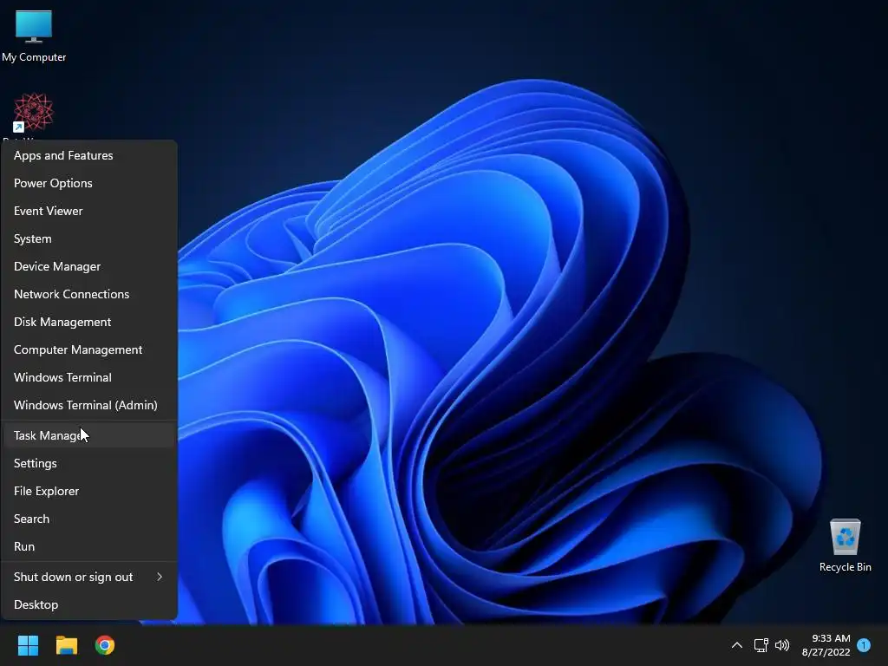Open the notification badge icon

coord(864,645)
